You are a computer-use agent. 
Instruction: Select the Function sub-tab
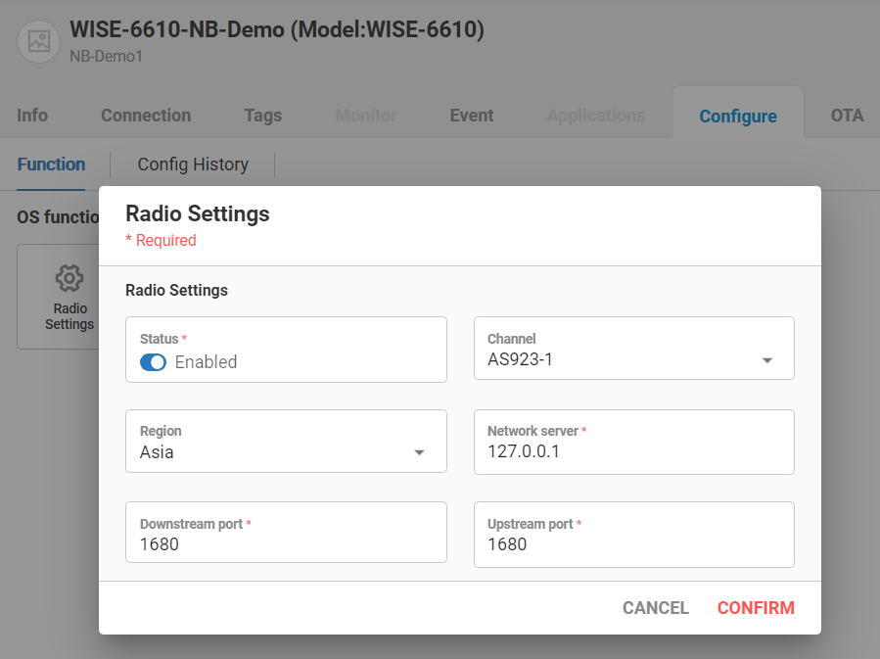tap(51, 165)
